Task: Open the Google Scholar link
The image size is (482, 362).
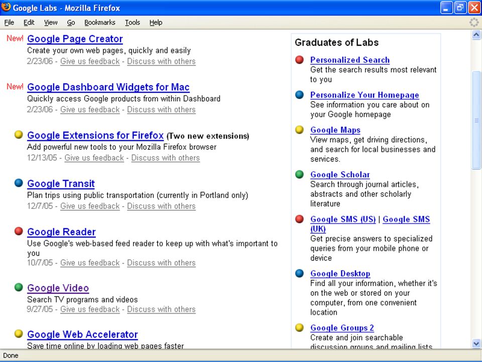Action: pos(340,175)
